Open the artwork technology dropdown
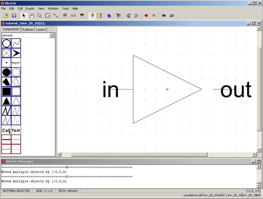 click(x=52, y=35)
